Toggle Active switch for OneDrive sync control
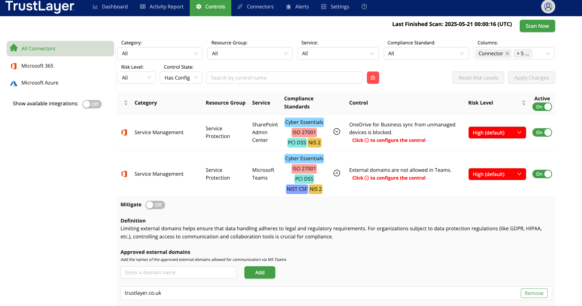 point(542,132)
